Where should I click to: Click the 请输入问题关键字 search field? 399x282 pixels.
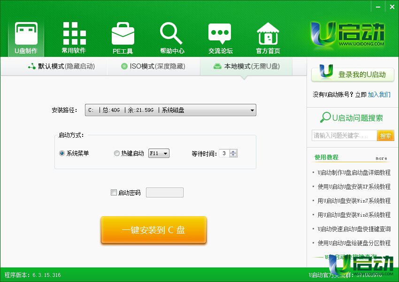coord(344,135)
